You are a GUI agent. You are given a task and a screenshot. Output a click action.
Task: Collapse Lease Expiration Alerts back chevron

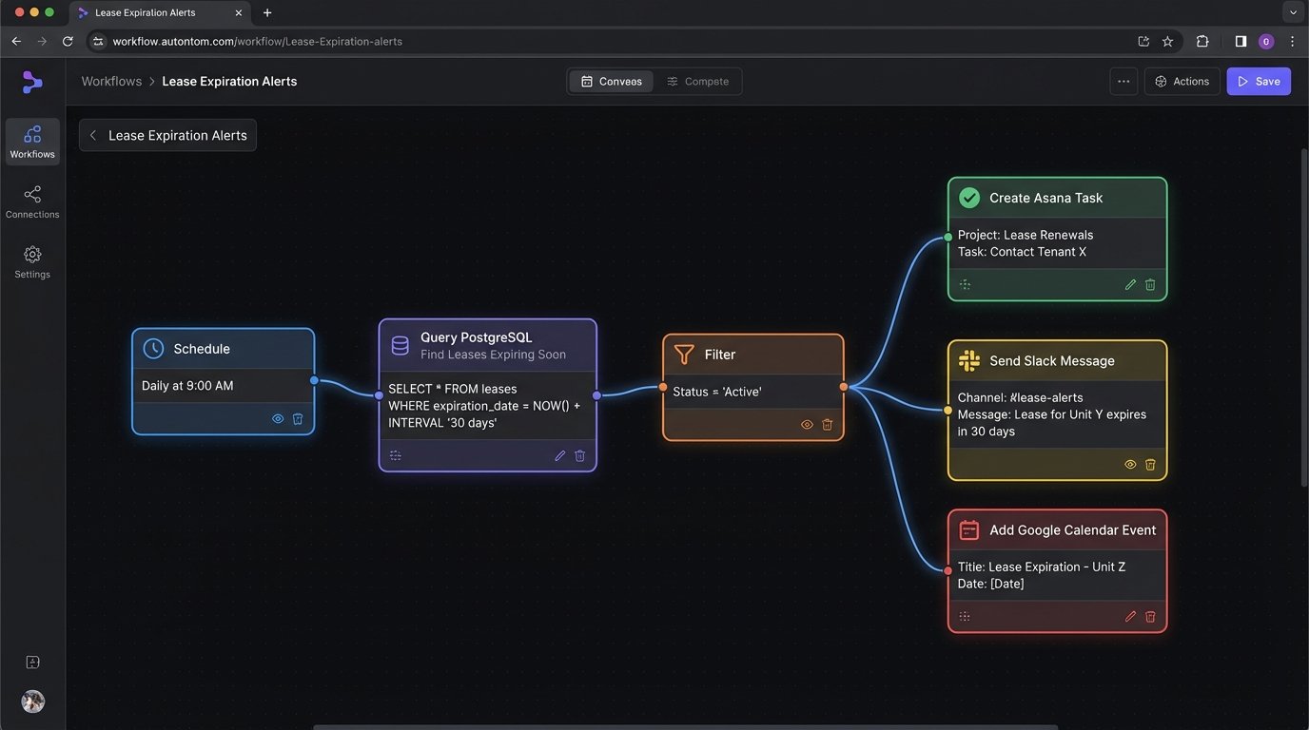93,136
